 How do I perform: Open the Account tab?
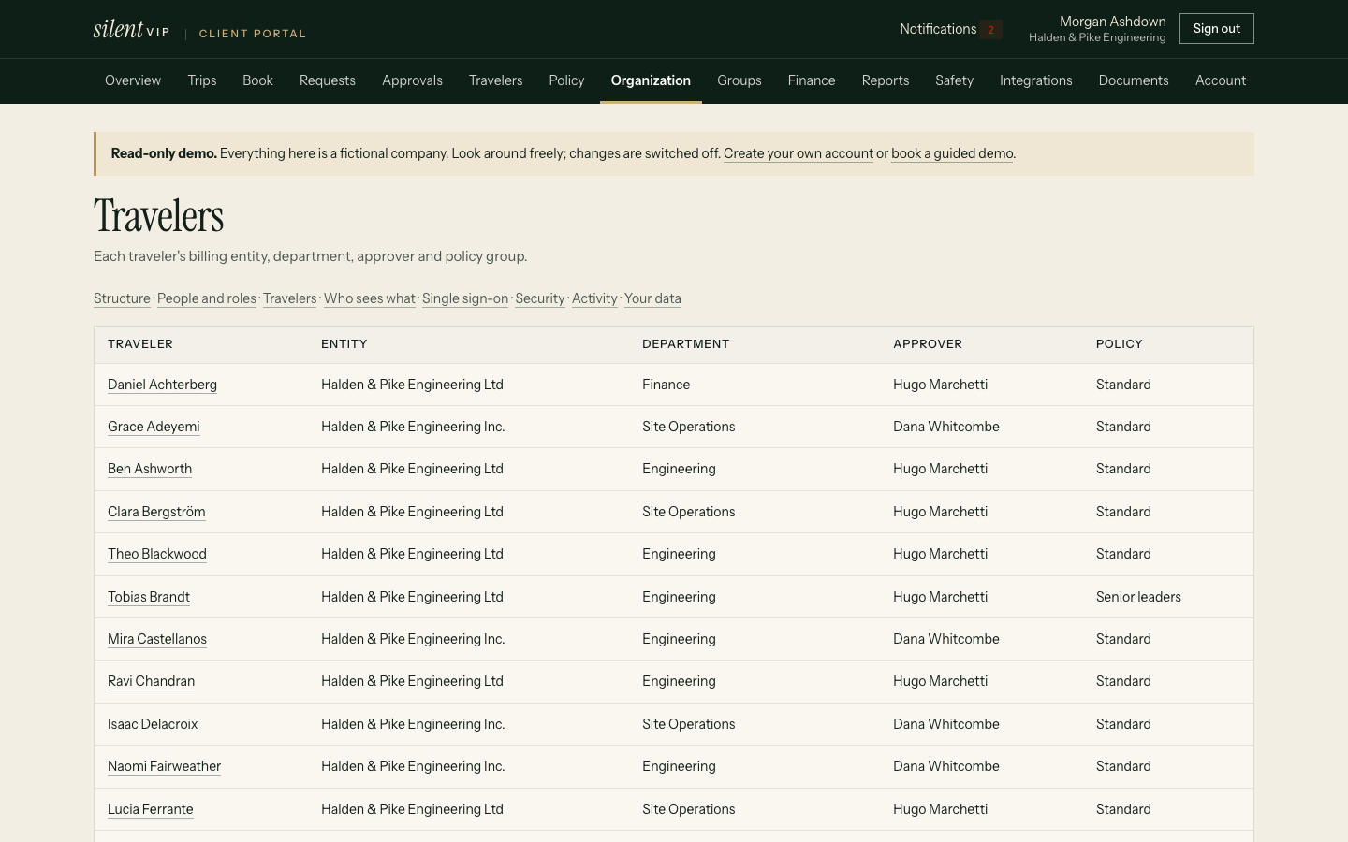click(x=1221, y=80)
